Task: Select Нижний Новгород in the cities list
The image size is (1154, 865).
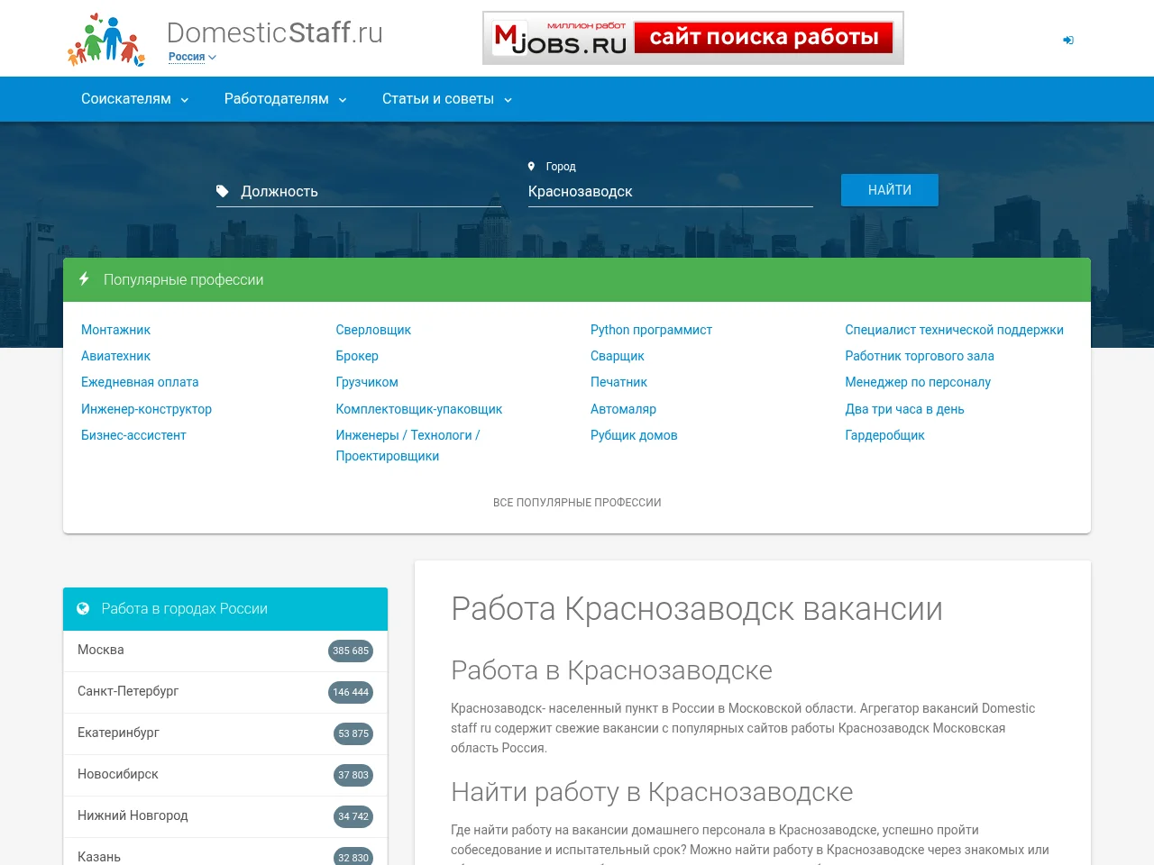Action: [x=225, y=816]
